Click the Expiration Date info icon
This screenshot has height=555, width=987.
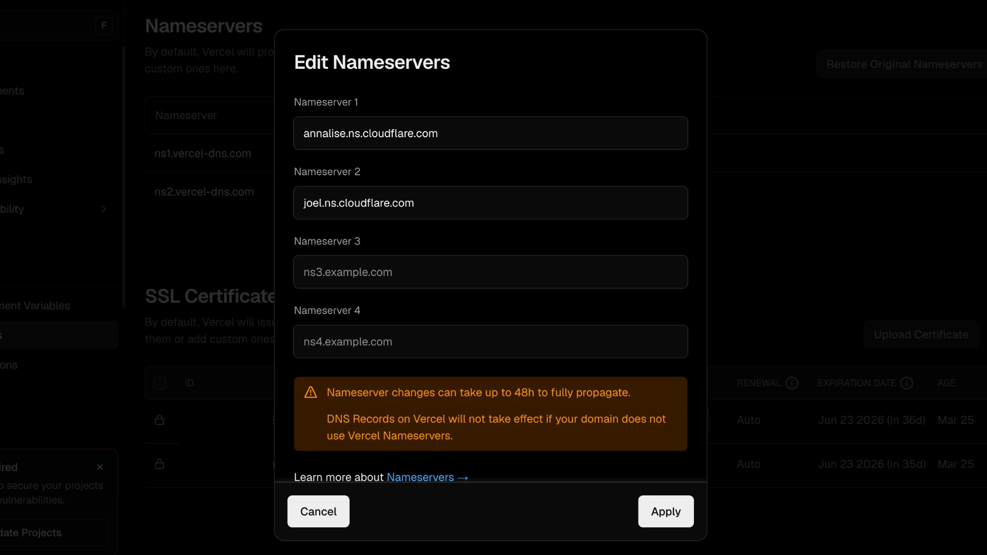(x=907, y=383)
